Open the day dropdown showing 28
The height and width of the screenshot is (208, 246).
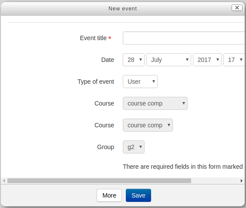pos(134,60)
